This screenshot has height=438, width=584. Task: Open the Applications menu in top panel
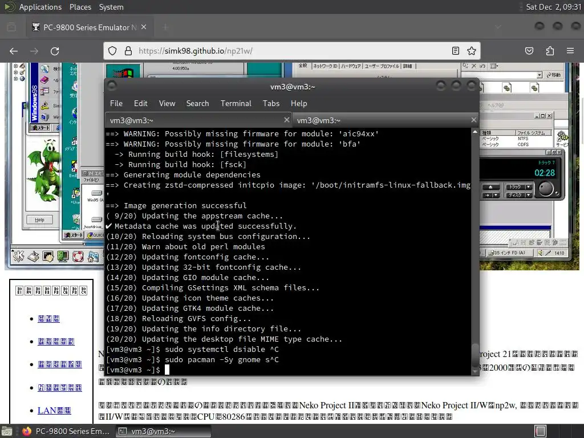point(40,7)
